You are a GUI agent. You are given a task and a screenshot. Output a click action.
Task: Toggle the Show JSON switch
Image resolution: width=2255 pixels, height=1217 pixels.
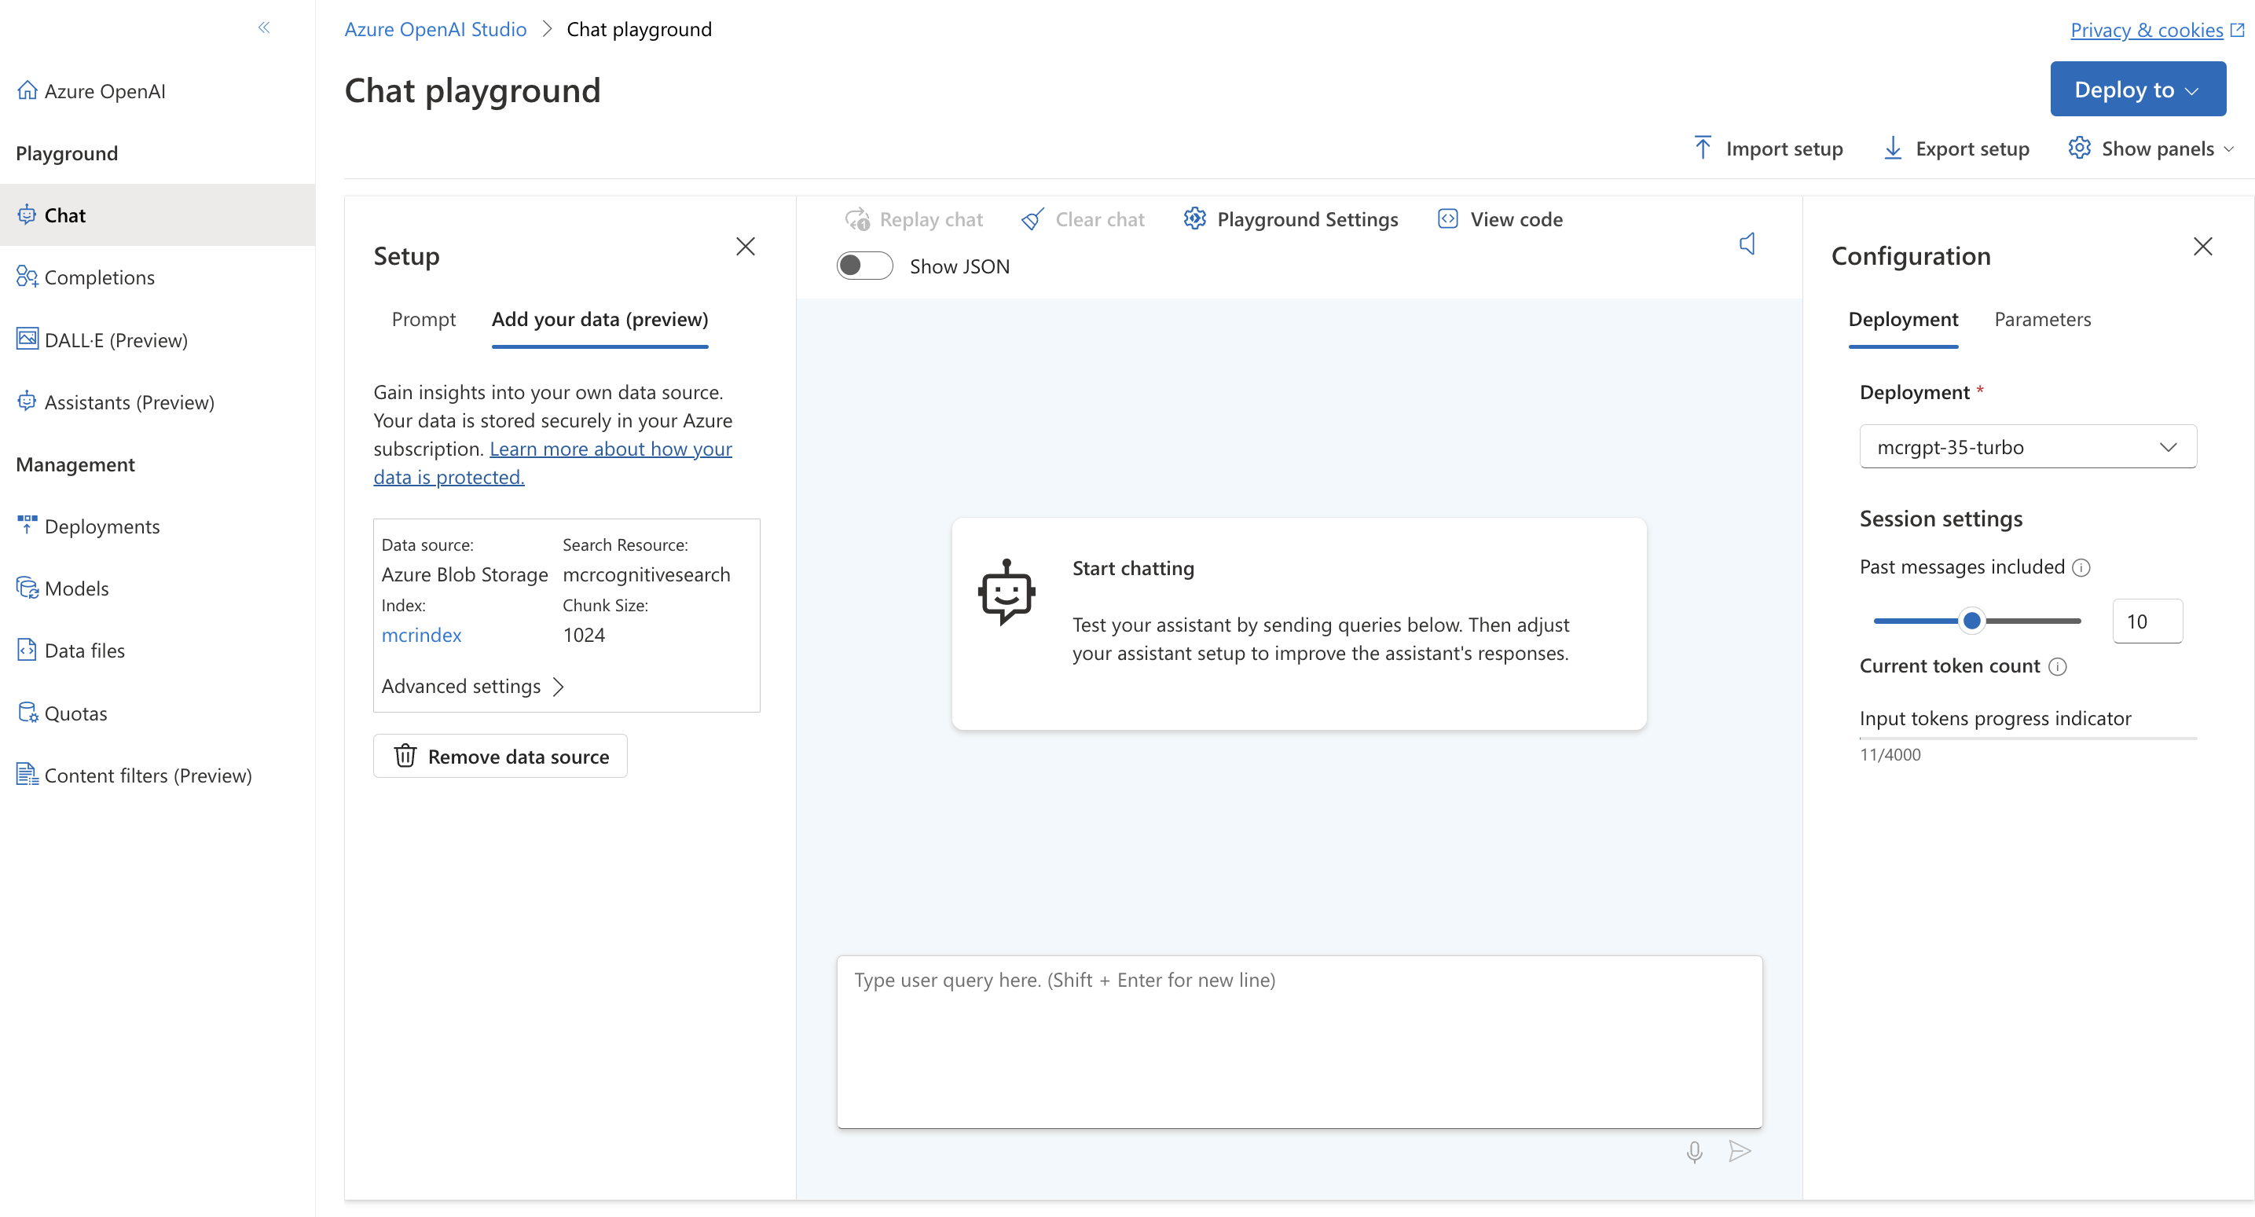point(865,266)
